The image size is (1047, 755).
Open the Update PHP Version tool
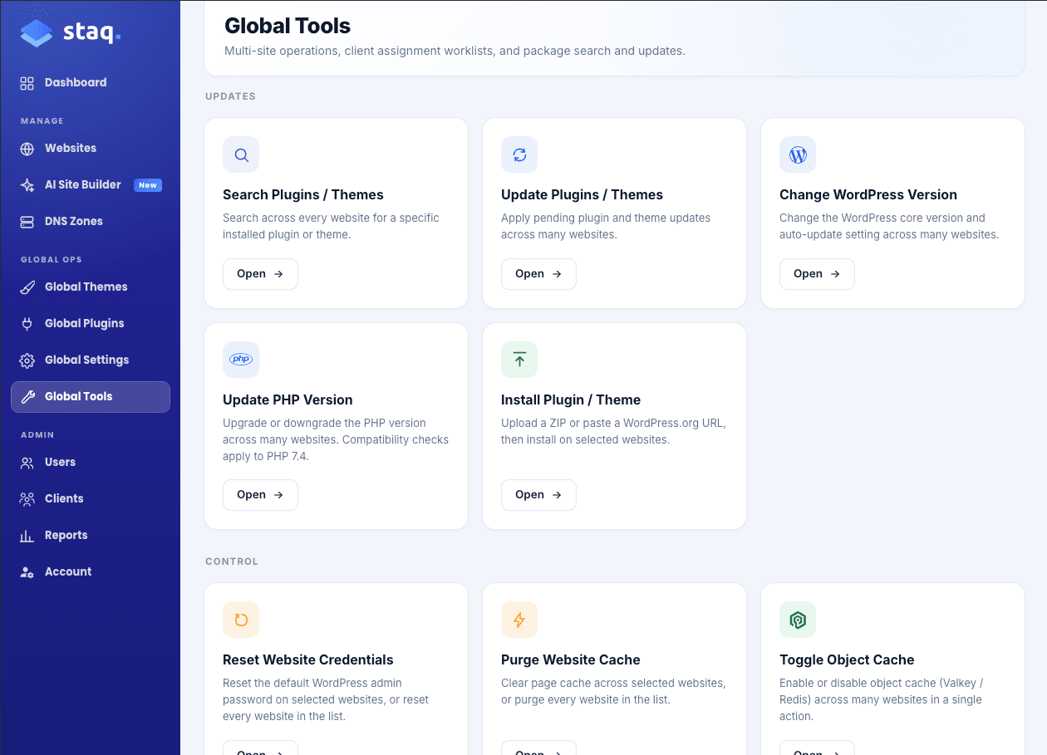[260, 495]
